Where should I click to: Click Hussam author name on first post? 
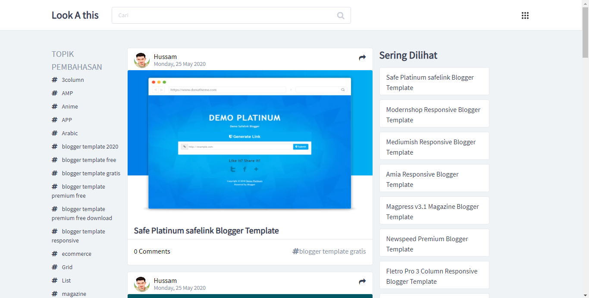pyautogui.click(x=165, y=57)
